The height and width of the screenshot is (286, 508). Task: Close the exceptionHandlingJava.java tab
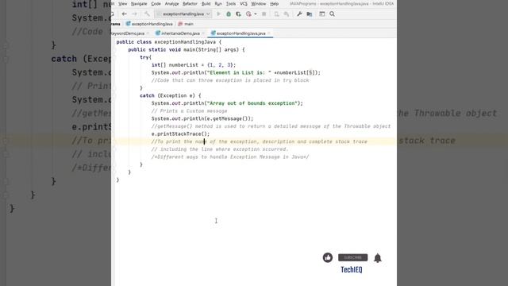click(269, 33)
